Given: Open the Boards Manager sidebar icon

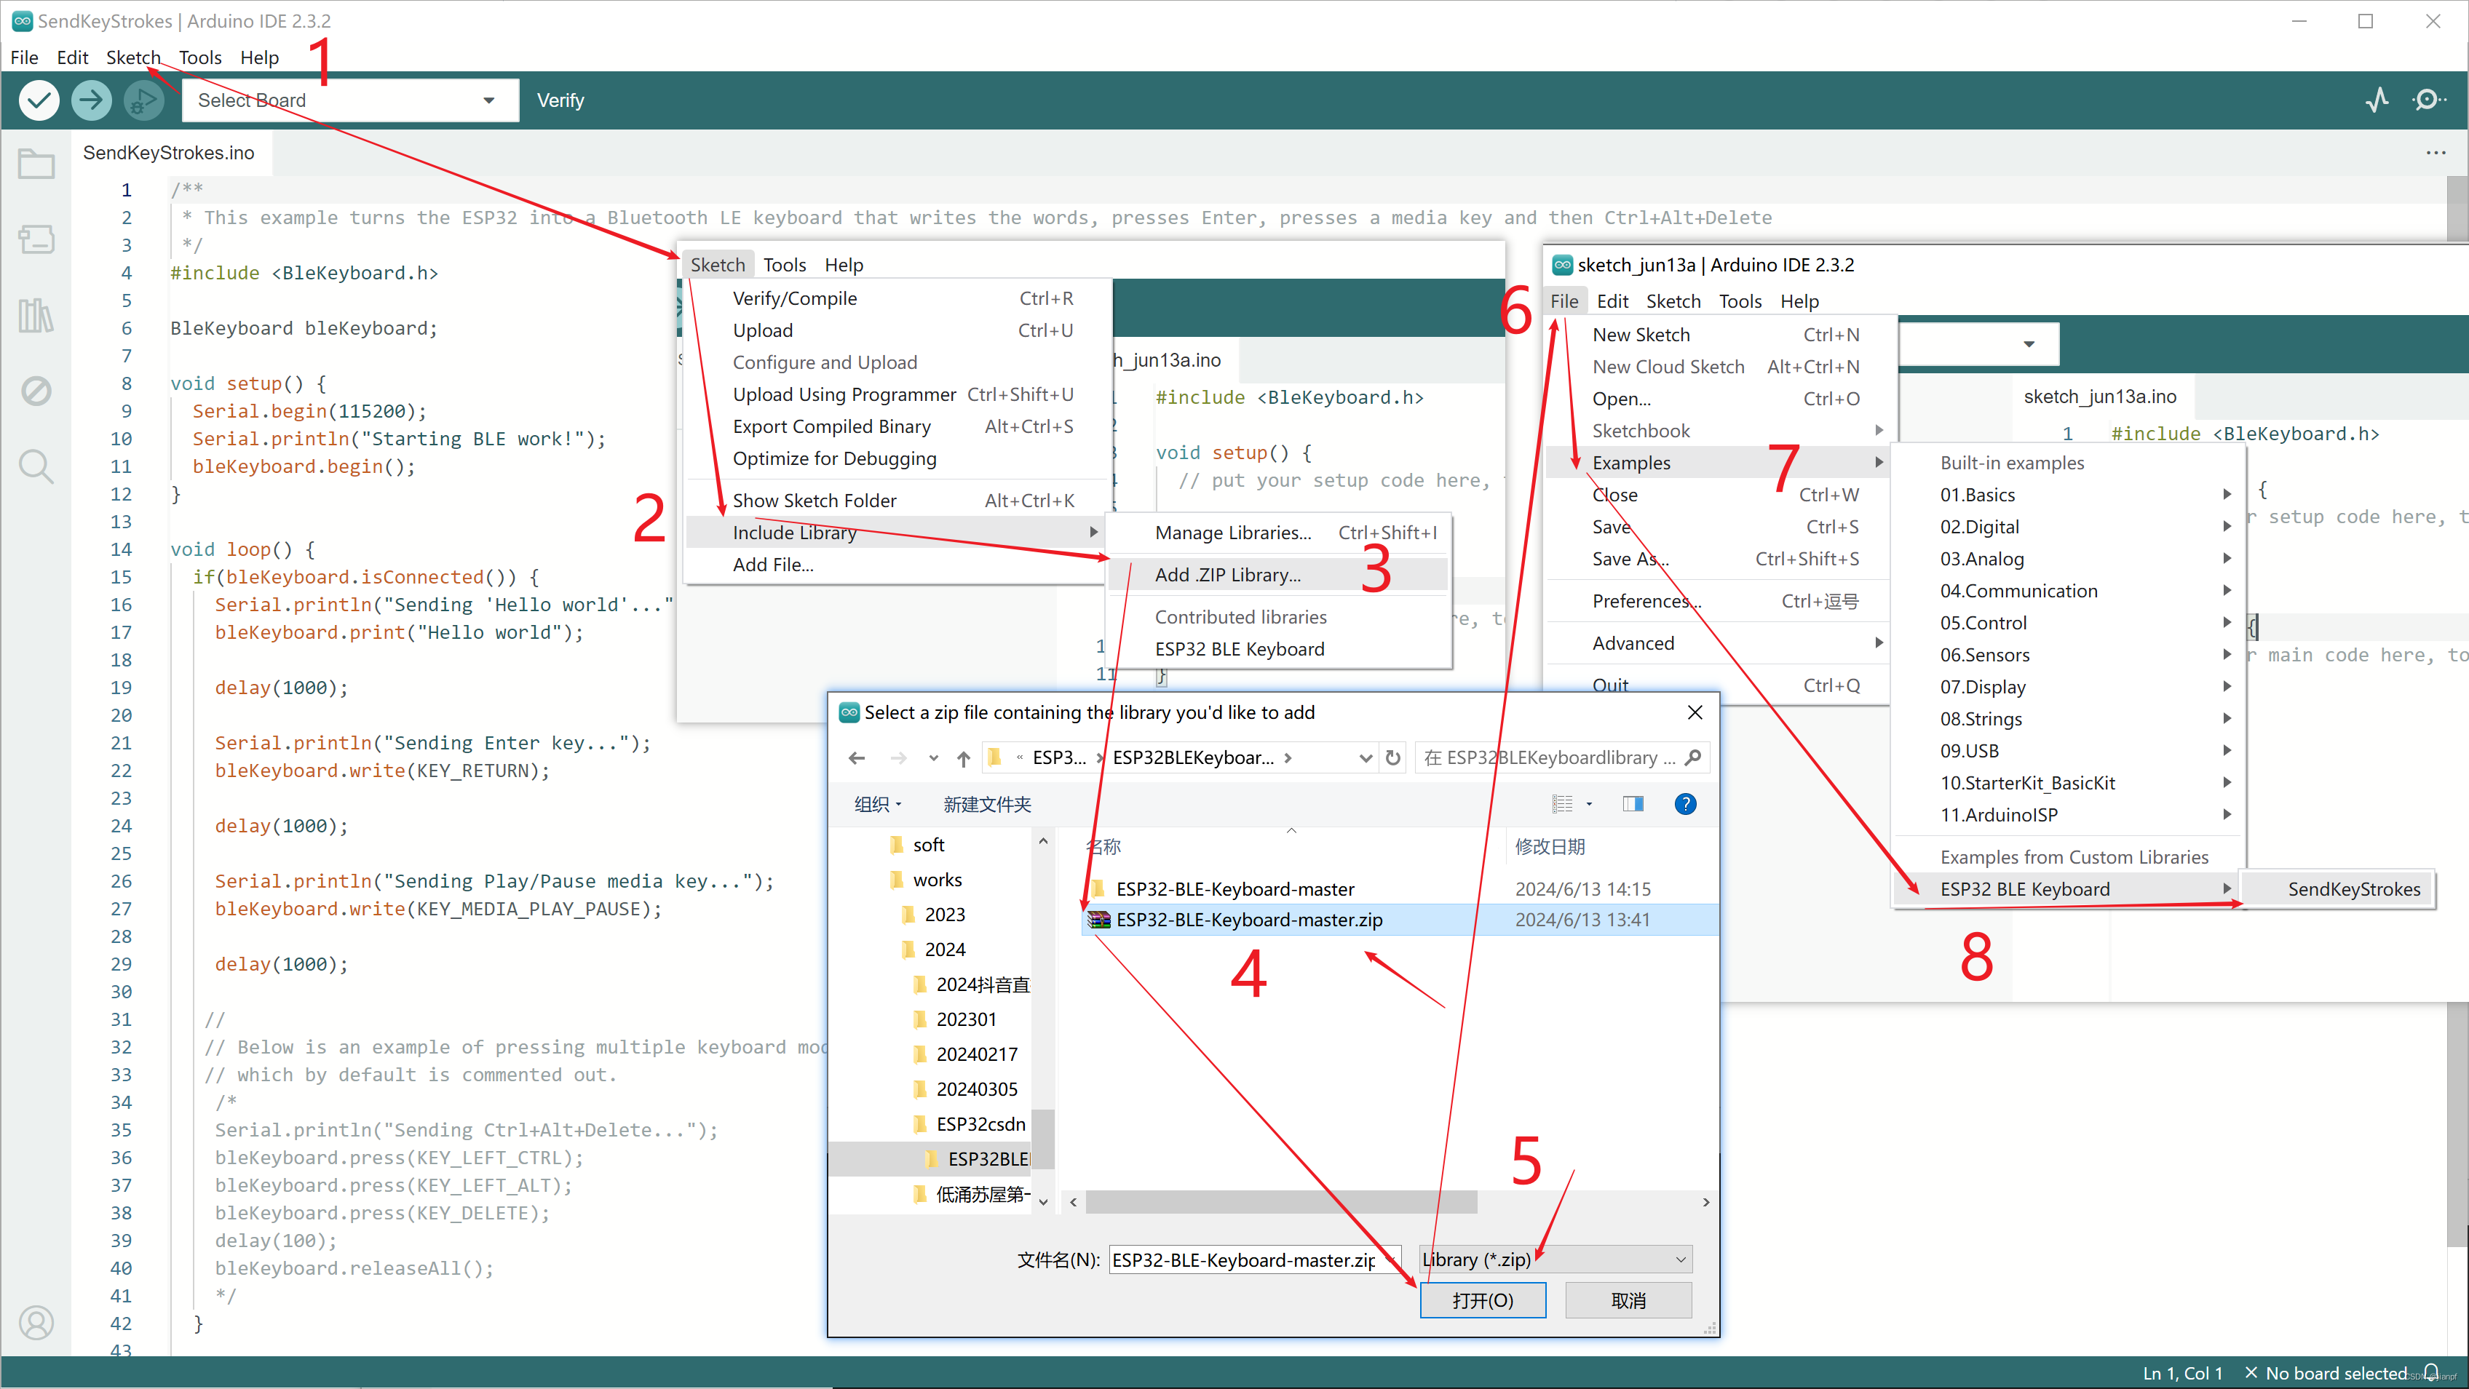Looking at the screenshot, I should pos(36,239).
